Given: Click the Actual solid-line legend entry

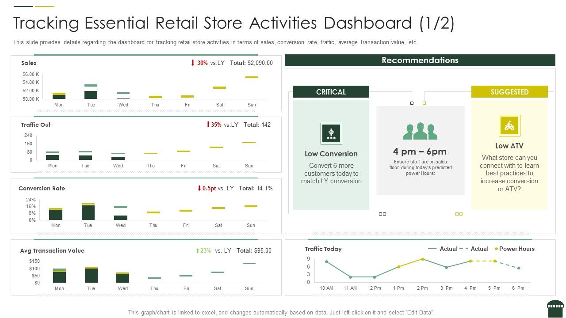Looking at the screenshot, I should tap(443, 249).
